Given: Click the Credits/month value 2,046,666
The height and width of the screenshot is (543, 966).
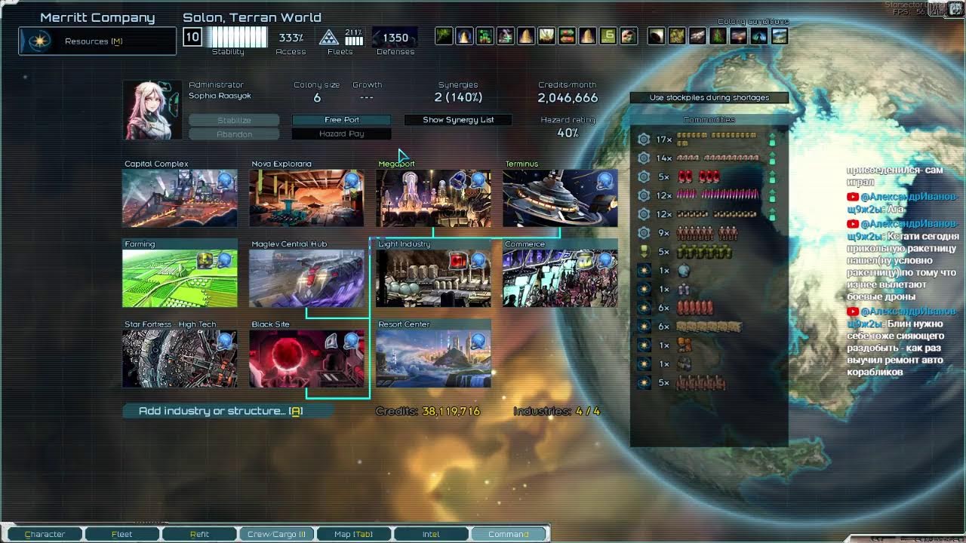Looking at the screenshot, I should [568, 98].
